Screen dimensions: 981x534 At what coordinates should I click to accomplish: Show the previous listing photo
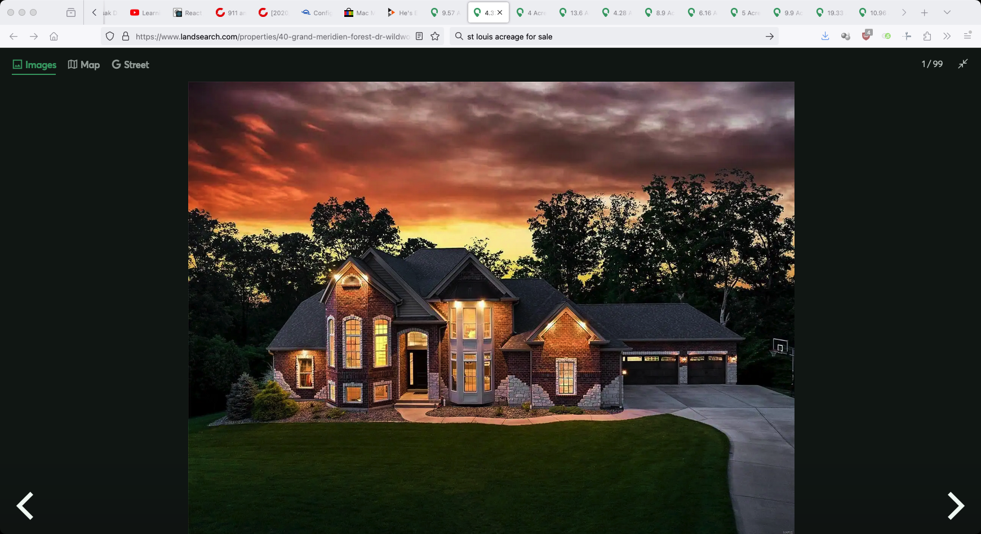pyautogui.click(x=25, y=505)
